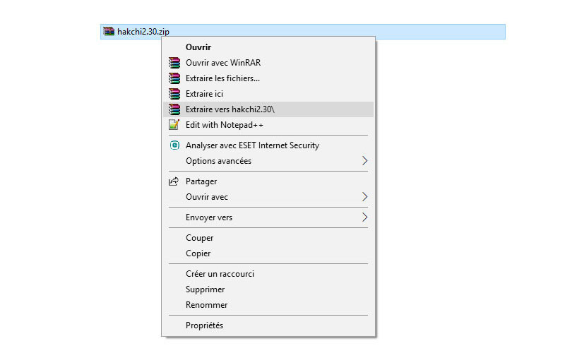The height and width of the screenshot is (353, 565).
Task: Select Supprimer to delete the file
Action: (205, 289)
